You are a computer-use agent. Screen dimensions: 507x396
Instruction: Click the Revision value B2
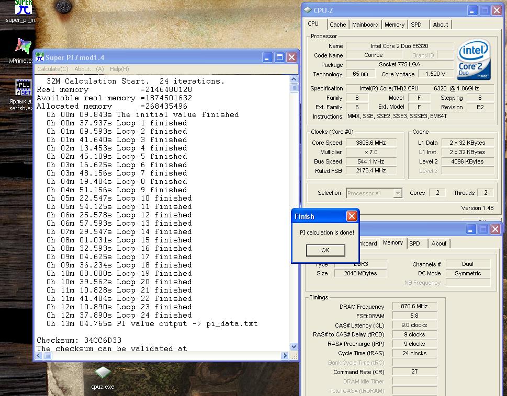(480, 107)
